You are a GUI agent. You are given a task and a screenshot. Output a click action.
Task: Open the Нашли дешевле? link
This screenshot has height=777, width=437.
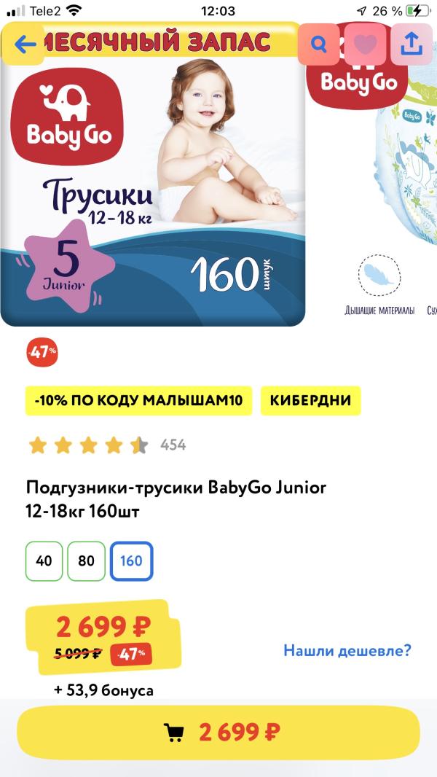[347, 650]
